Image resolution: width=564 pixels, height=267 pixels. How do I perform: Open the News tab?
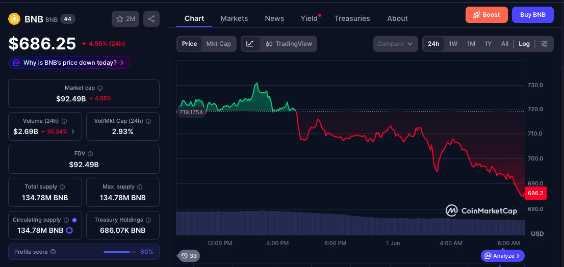(x=274, y=18)
